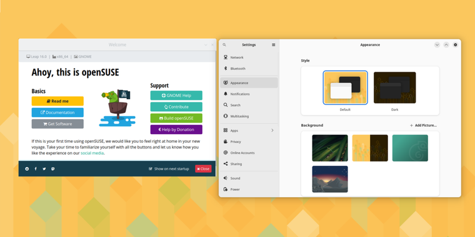Image resolution: width=475 pixels, height=237 pixels.
Task: Open the Online Accounts settings panel
Action: 249,153
